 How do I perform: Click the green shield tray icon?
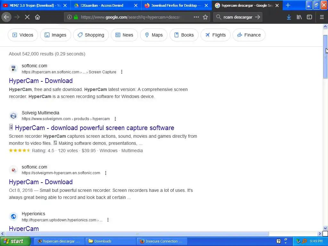coord(298,241)
